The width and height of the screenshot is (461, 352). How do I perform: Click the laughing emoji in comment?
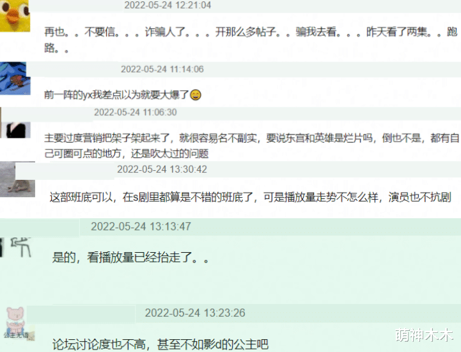(196, 95)
